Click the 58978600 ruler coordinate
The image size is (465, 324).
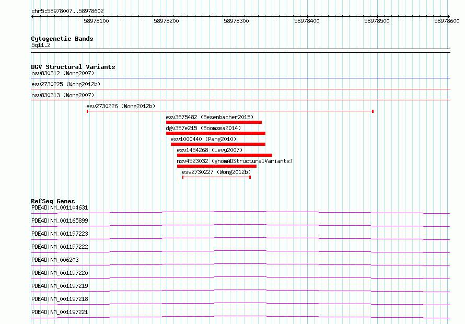(447, 21)
